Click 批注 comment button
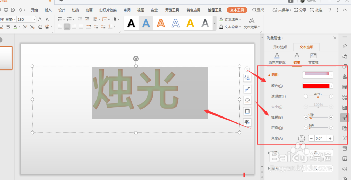Screen dimensions: 351x180 point(316,10)
